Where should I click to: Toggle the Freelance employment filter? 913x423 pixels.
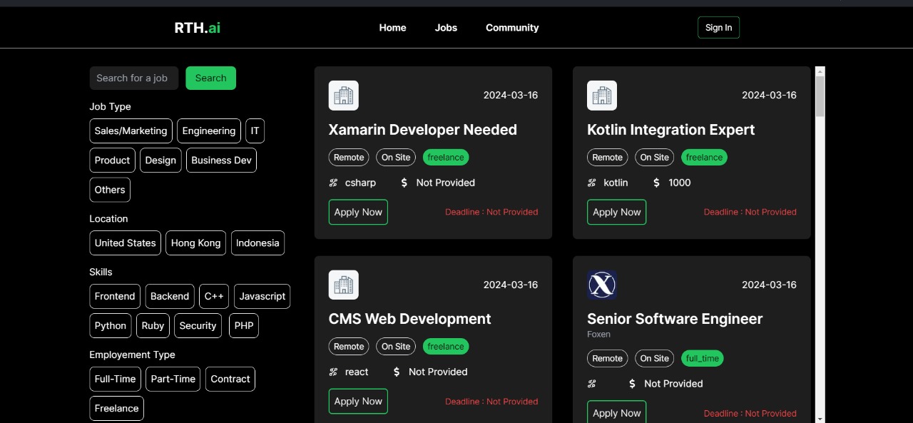tap(116, 409)
